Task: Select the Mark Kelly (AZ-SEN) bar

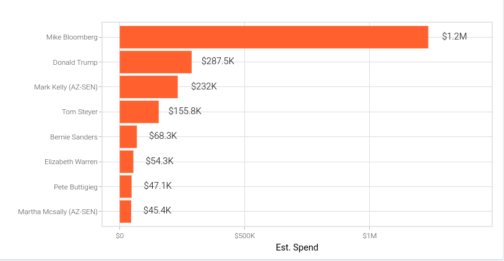Action: [x=148, y=87]
